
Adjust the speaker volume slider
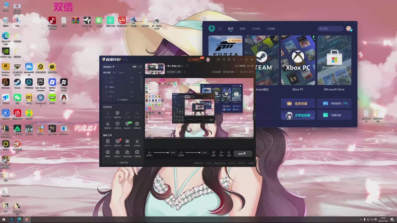[x=193, y=153]
